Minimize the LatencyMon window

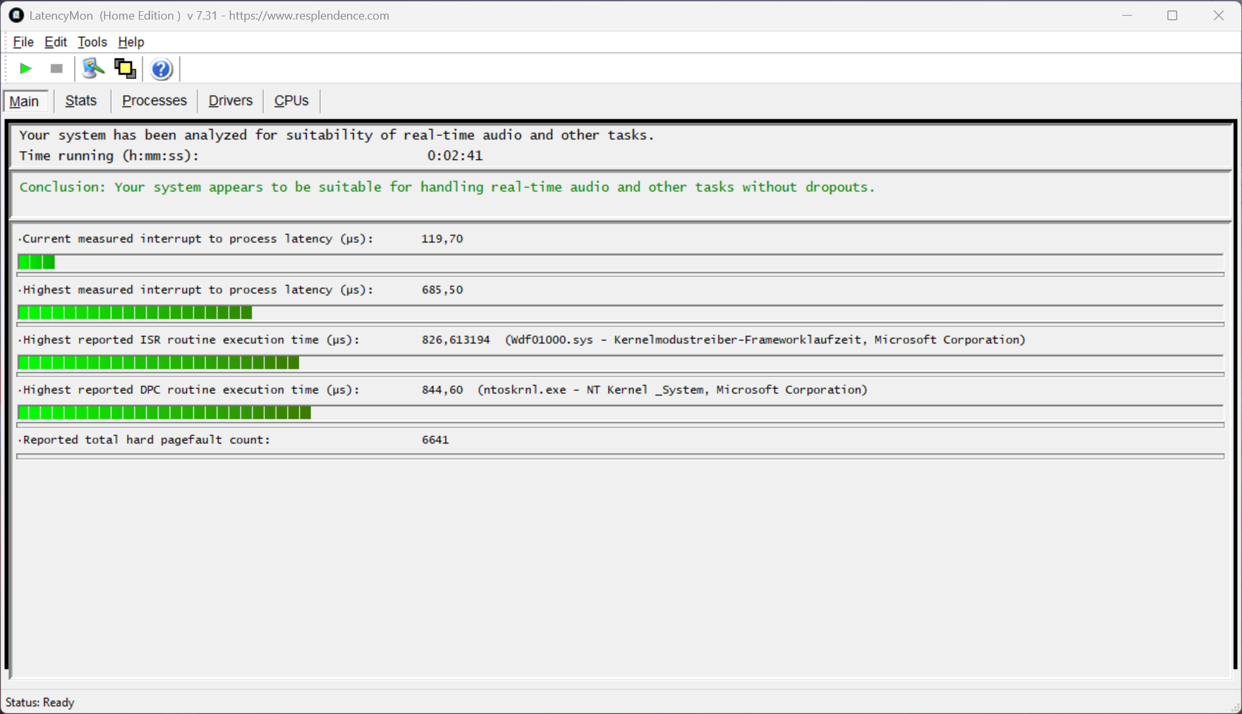pyautogui.click(x=1127, y=15)
